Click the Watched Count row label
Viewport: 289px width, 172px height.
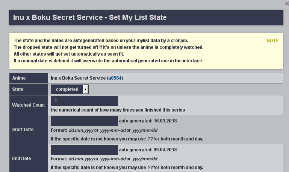(x=29, y=105)
